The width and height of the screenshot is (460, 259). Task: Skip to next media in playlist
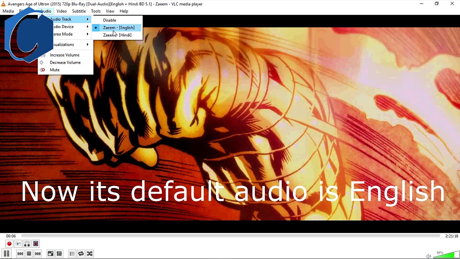38,254
